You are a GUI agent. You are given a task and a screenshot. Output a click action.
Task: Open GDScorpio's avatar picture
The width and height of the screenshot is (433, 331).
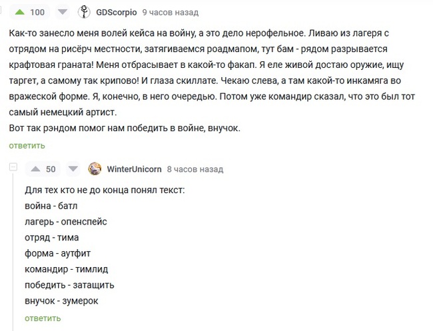pos(85,12)
